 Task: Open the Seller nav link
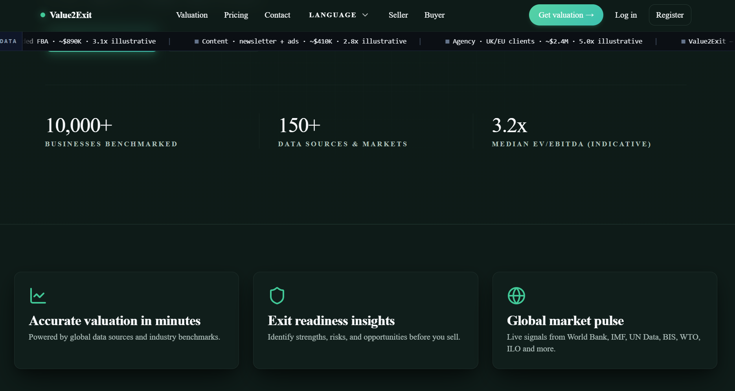point(398,15)
